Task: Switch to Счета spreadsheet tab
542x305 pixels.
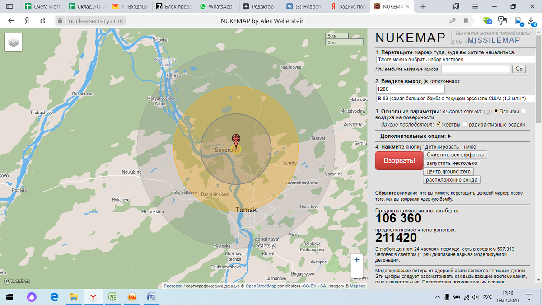Action: point(43,6)
